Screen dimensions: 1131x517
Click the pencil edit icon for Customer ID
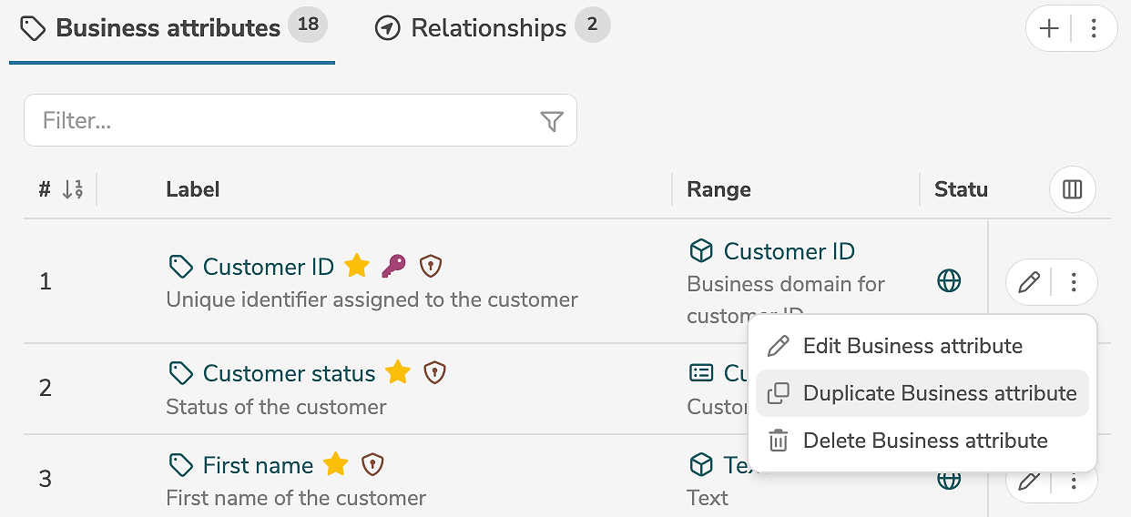(1029, 282)
